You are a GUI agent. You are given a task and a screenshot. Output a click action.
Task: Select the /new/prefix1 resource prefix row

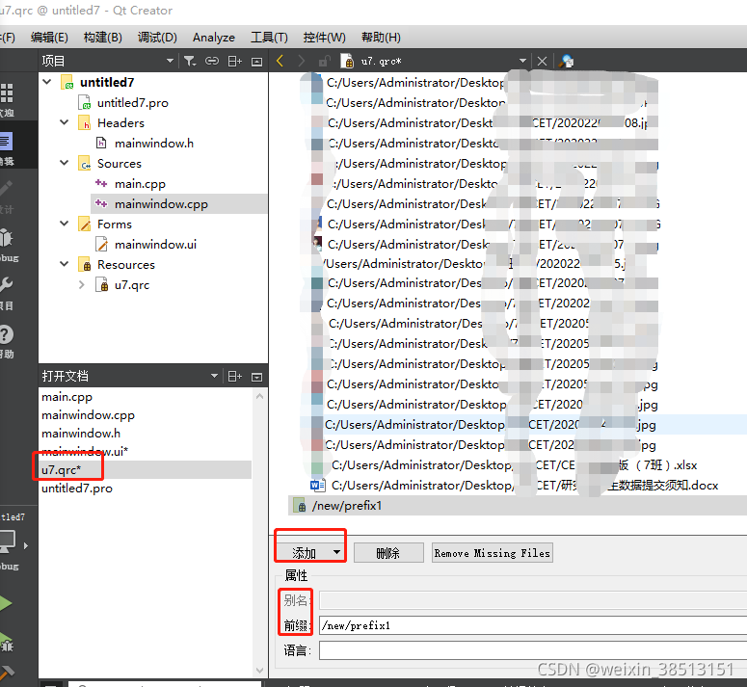point(518,506)
